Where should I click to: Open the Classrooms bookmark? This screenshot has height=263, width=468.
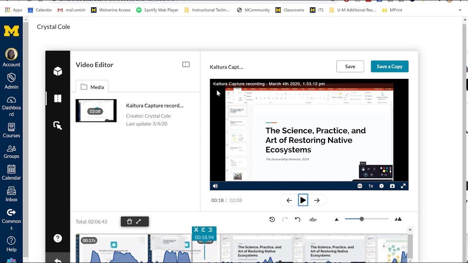(x=290, y=10)
